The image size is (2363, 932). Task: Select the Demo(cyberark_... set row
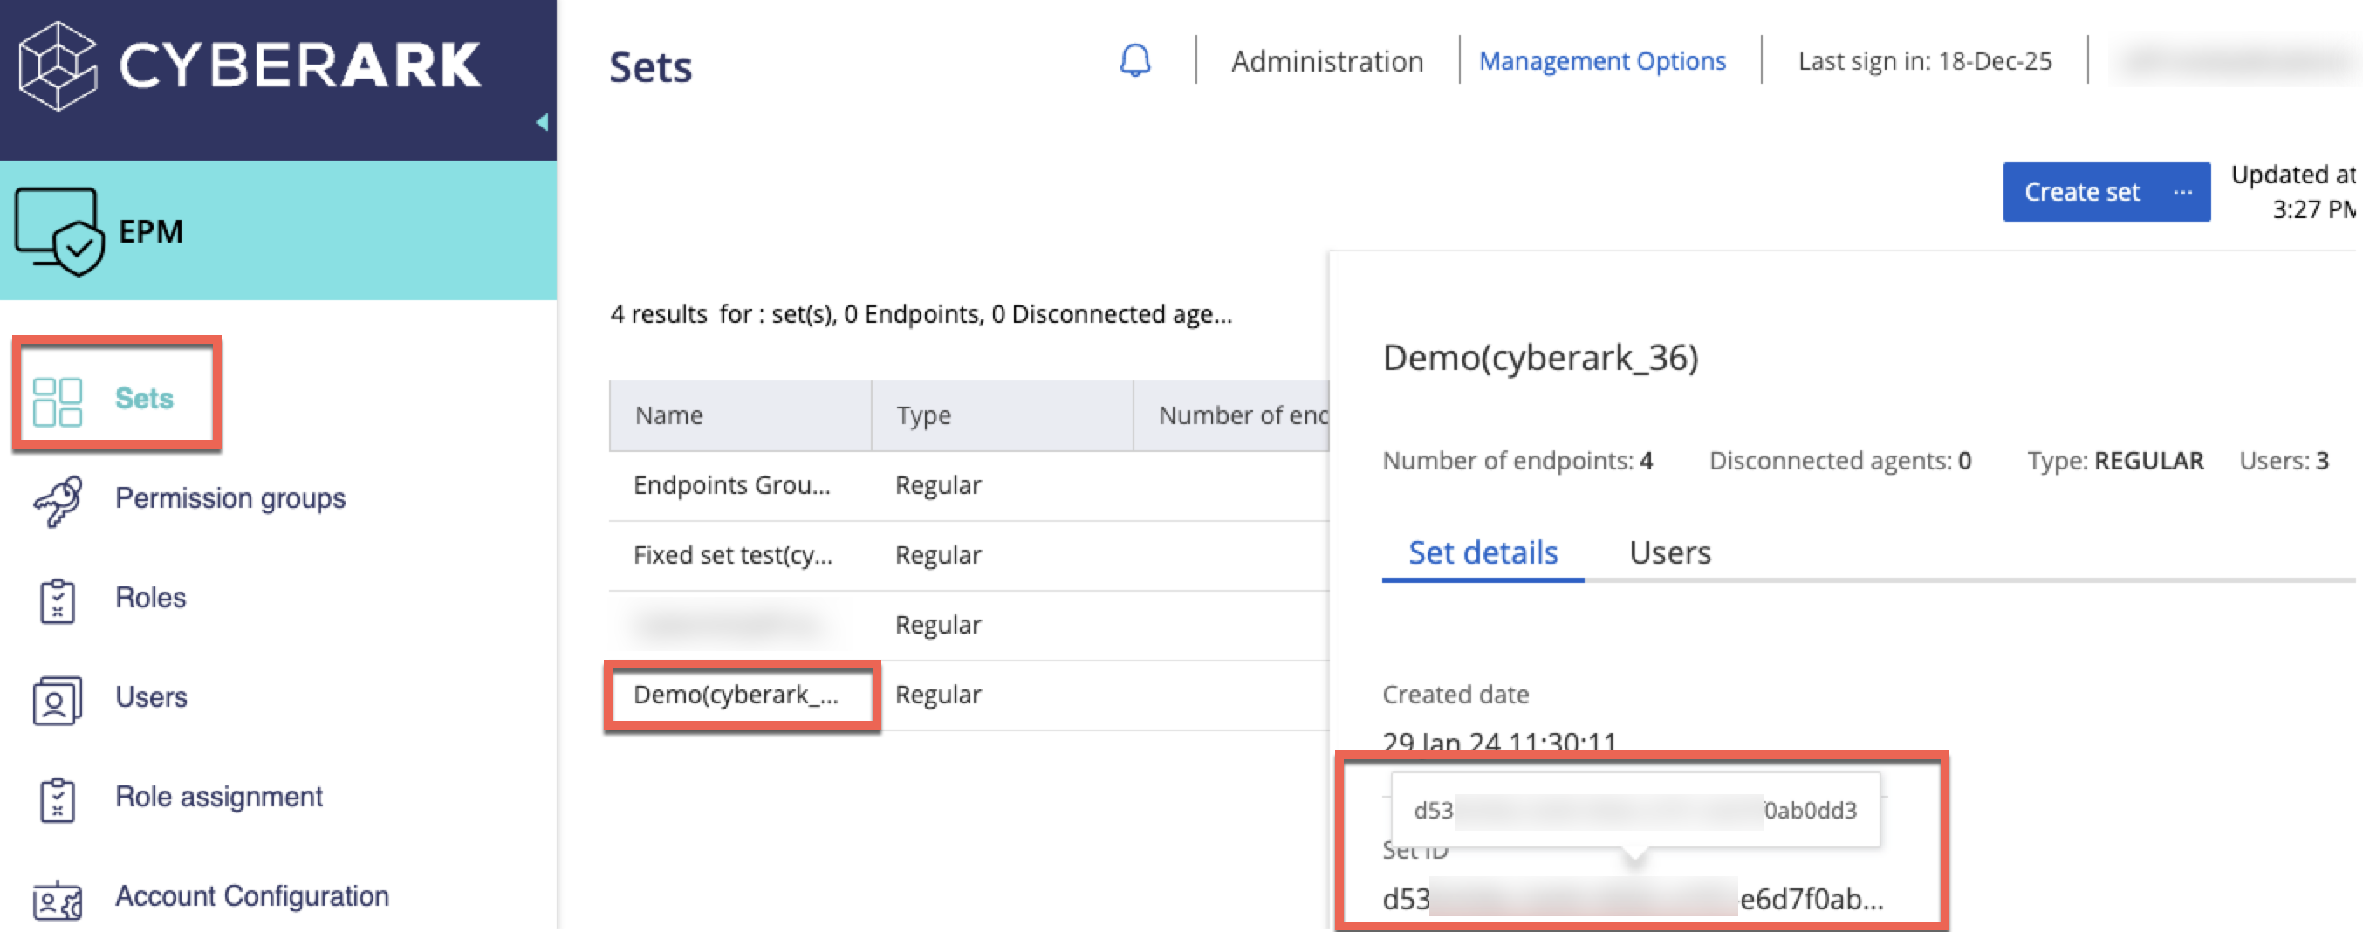coord(969,696)
